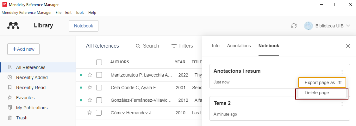Select Favorites in the sidebar
The image size is (356, 126).
(38, 98)
